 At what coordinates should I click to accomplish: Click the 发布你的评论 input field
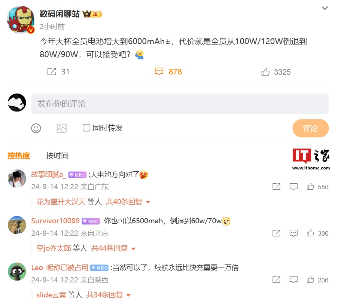point(180,104)
